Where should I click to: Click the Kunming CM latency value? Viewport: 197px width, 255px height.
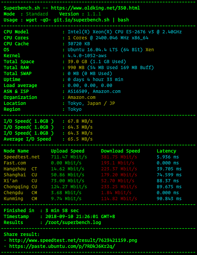click(x=169, y=199)
